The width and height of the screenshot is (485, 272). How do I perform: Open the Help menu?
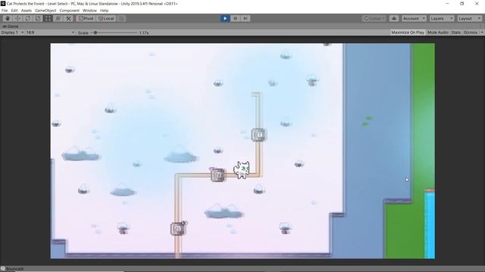coord(105,11)
